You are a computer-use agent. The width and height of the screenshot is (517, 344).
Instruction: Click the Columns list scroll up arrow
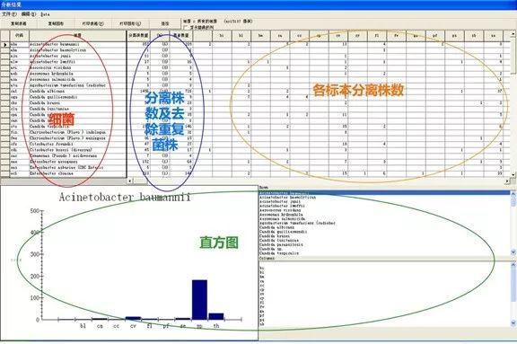point(513,265)
